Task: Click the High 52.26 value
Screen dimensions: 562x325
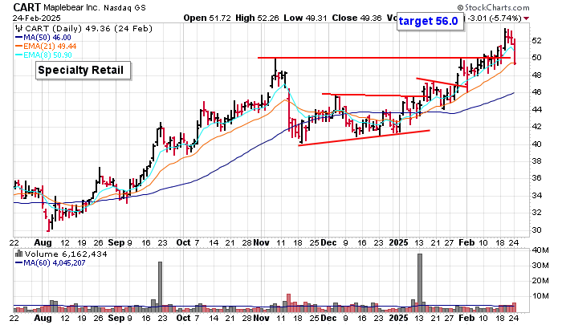Action: coord(257,18)
